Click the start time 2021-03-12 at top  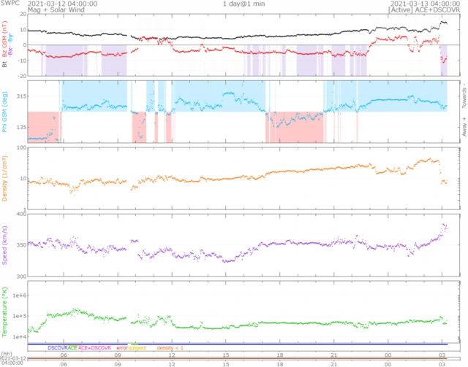[58, 4]
